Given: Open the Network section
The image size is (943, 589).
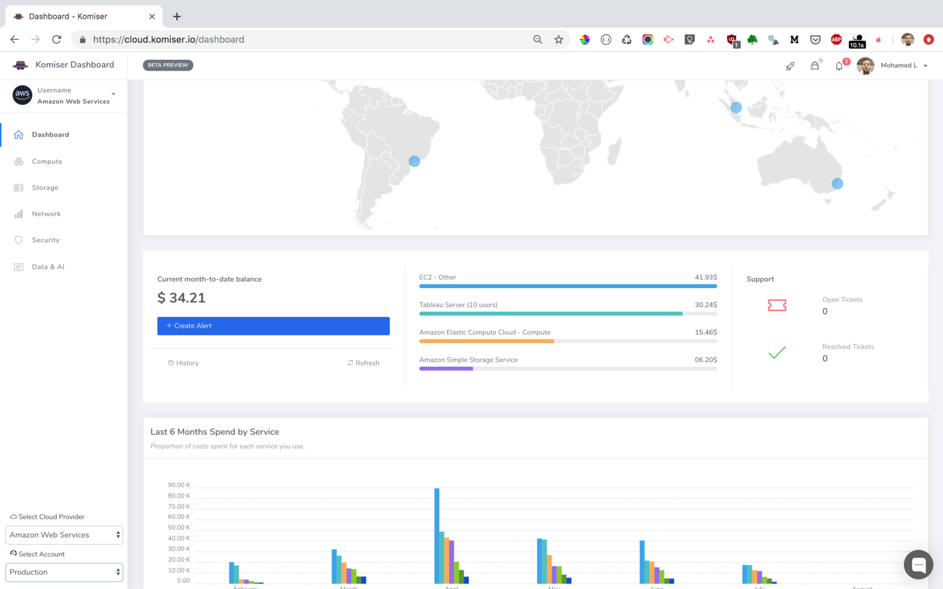Looking at the screenshot, I should [46, 214].
